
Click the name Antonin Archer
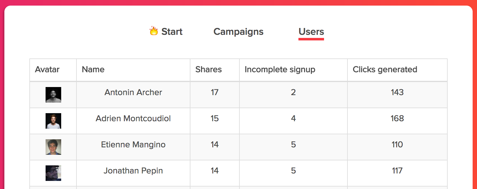pos(133,92)
